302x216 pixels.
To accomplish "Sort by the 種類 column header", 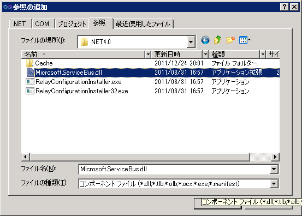I will pos(234,55).
